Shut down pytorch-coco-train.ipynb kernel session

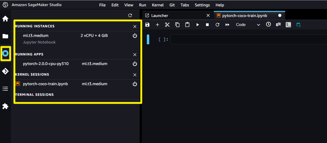pos(135,84)
